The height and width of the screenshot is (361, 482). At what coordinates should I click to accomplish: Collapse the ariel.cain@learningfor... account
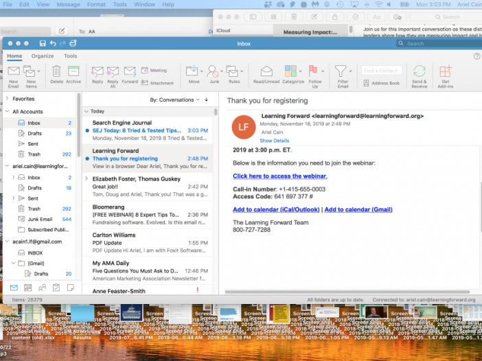click(x=8, y=166)
